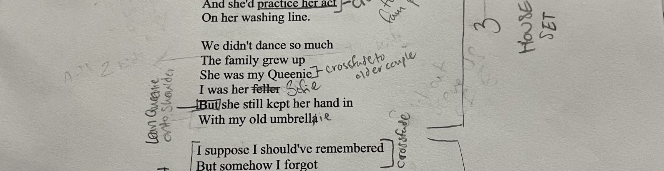Click the line "On her washing line."
The height and width of the screenshot is (171, 664).
[256, 17]
